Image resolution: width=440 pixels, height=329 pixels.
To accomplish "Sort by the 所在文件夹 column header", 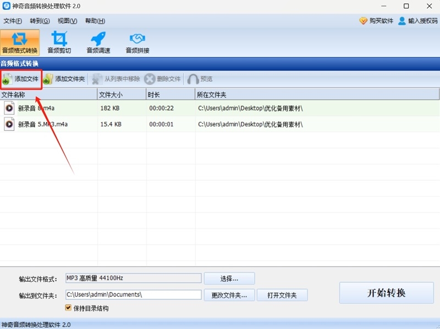I will pyautogui.click(x=317, y=94).
